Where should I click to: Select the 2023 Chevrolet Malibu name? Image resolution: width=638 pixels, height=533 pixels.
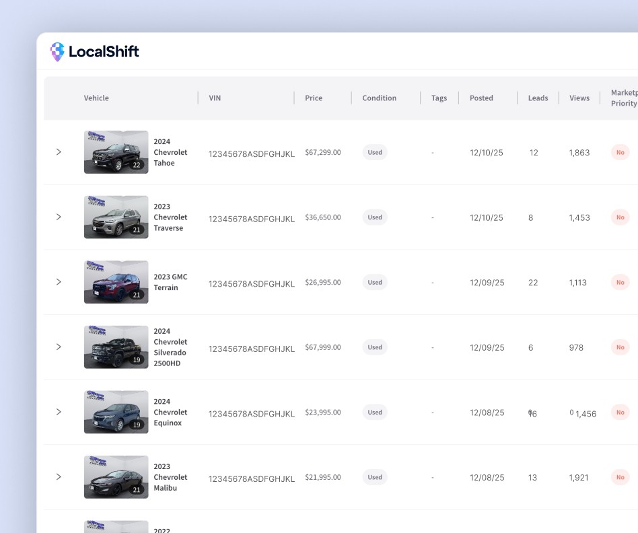170,477
